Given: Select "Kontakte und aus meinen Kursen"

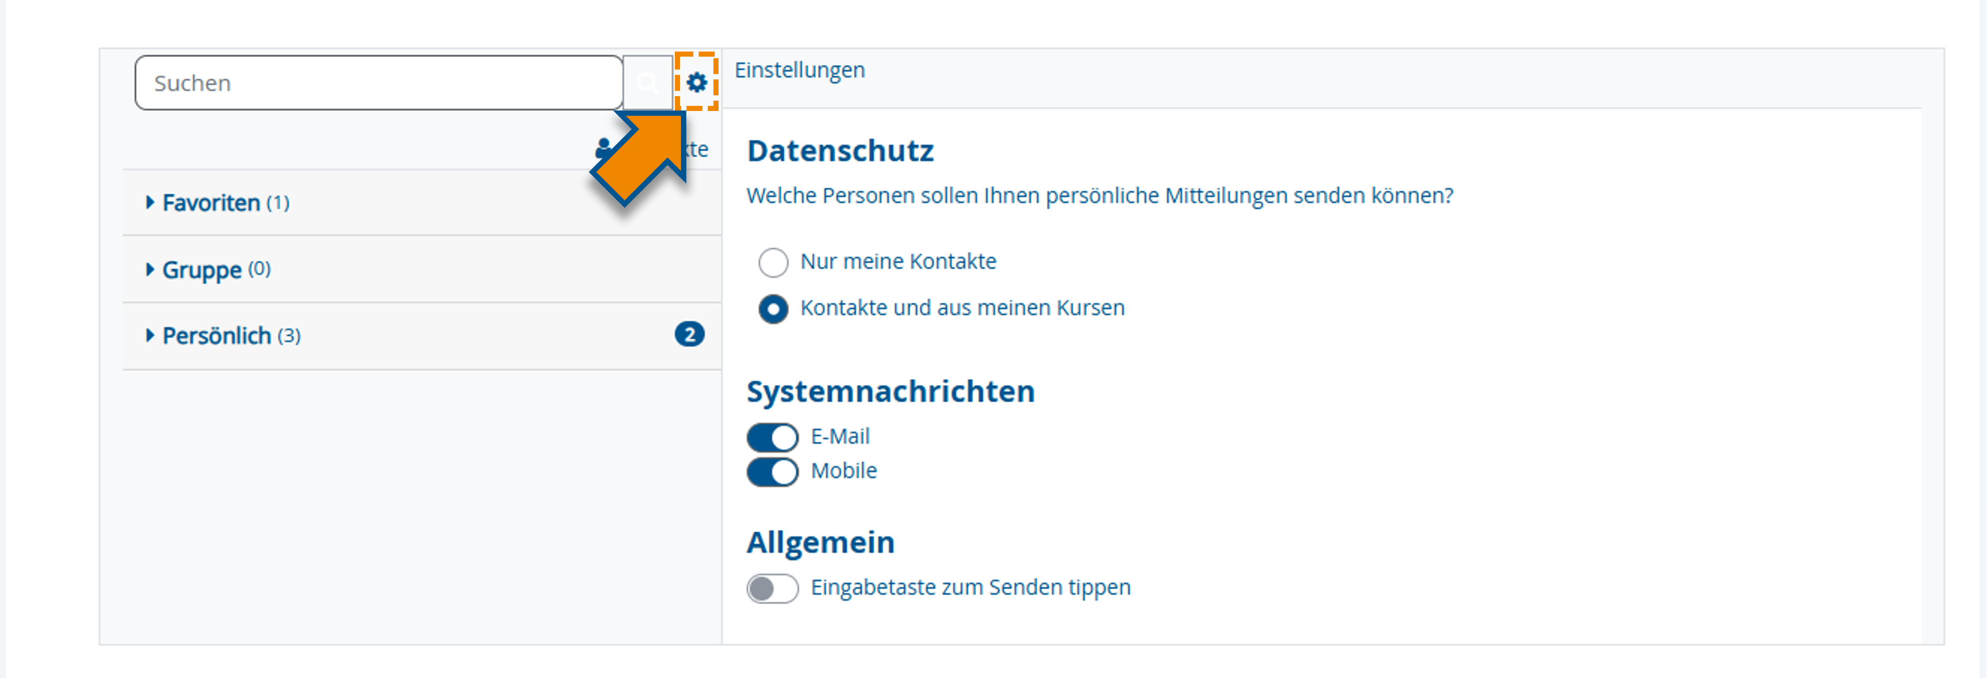Looking at the screenshot, I should [x=773, y=309].
